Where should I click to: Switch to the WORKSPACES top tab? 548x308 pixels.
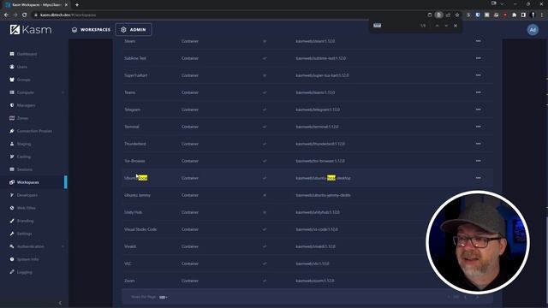[x=92, y=30]
